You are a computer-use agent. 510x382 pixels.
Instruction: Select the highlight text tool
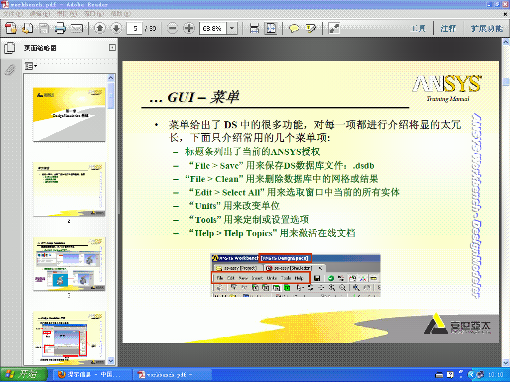pos(311,28)
